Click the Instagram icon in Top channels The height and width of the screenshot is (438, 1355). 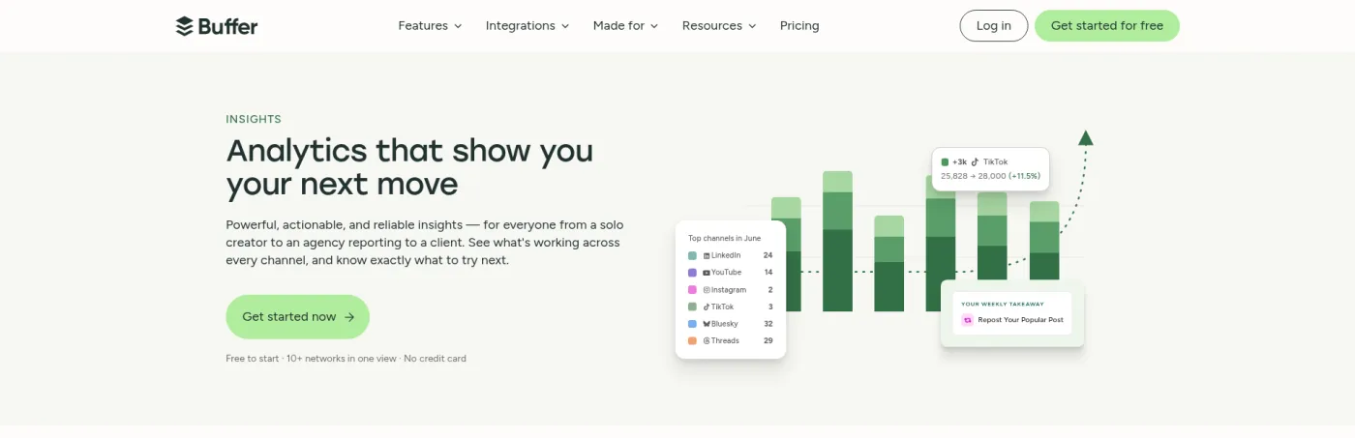pos(707,290)
